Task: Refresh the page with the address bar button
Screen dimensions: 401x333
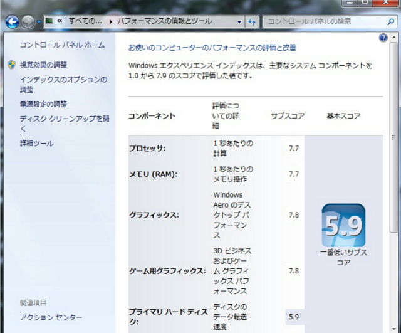Action: (252, 22)
